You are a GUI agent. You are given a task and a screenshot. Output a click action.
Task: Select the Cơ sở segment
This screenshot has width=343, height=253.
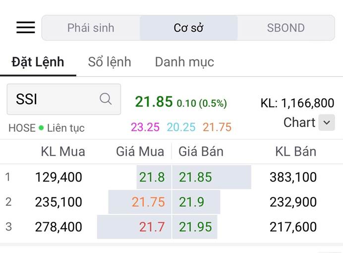pos(188,28)
